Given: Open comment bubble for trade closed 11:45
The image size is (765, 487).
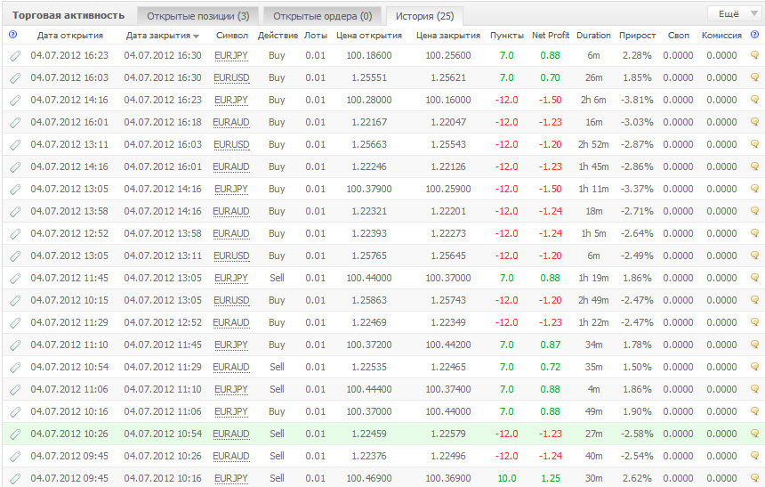Looking at the screenshot, I should tap(754, 344).
